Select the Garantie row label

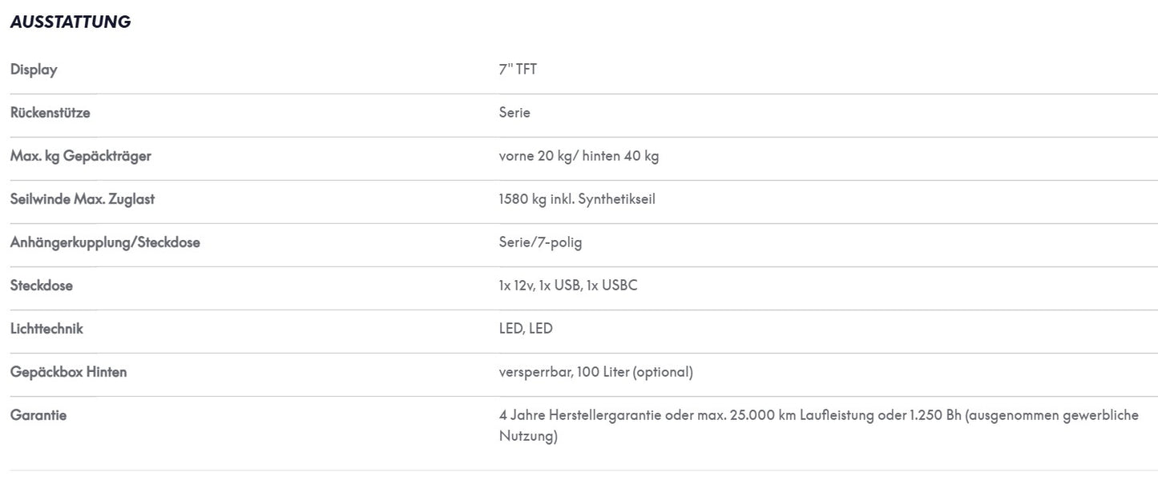click(x=38, y=415)
